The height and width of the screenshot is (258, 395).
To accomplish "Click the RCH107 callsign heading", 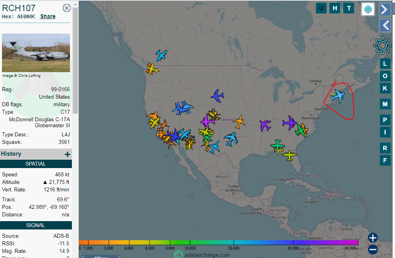I will 19,8.
